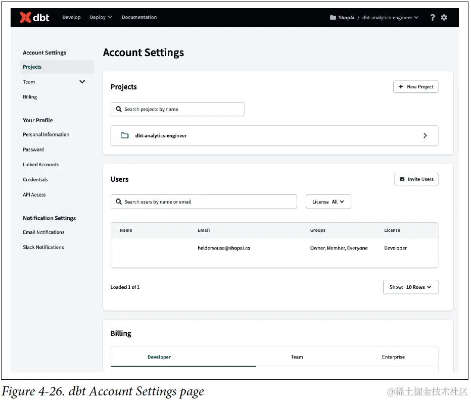
Task: Click the Search users by name field
Action: [x=207, y=202]
